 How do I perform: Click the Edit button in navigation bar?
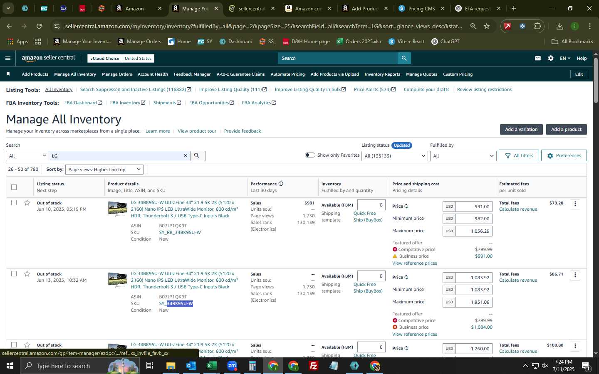[579, 74]
